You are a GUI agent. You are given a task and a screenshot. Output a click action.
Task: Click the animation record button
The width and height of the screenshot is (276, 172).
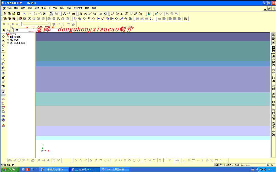coord(4,24)
